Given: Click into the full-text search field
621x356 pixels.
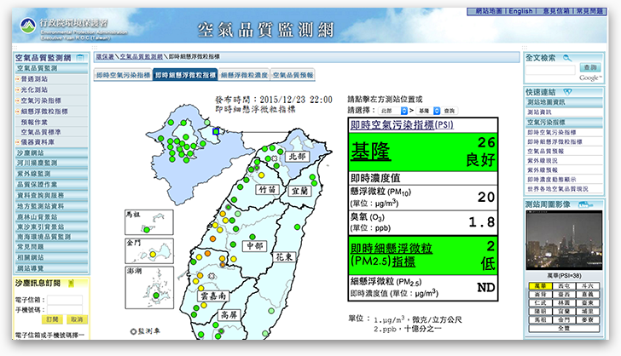Looking at the screenshot, I should coord(550,70).
